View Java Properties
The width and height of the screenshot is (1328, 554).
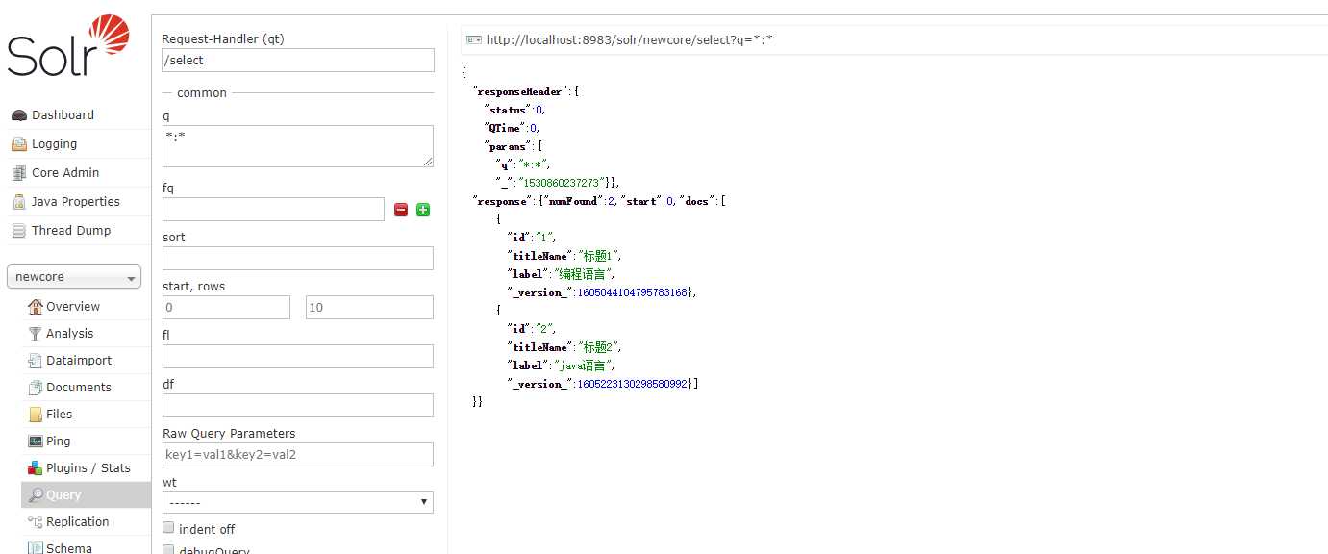point(76,202)
